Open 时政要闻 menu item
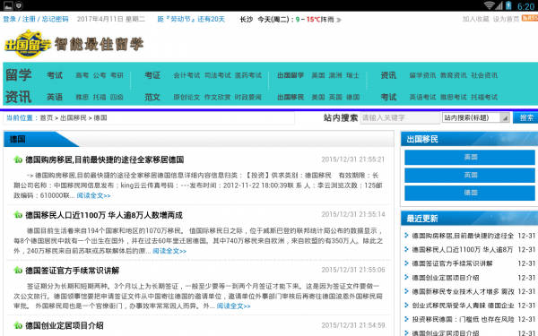The image size is (538, 336). [x=248, y=98]
